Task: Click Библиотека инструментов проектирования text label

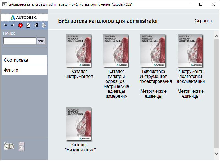Action: click(156, 84)
